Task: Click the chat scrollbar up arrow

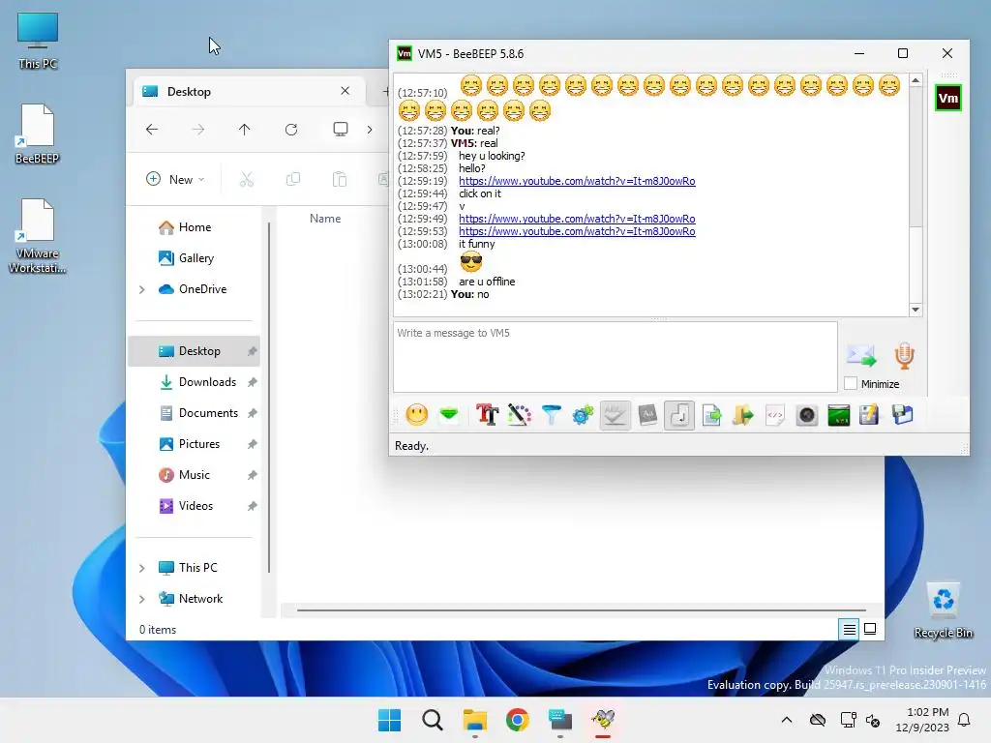Action: [916, 80]
